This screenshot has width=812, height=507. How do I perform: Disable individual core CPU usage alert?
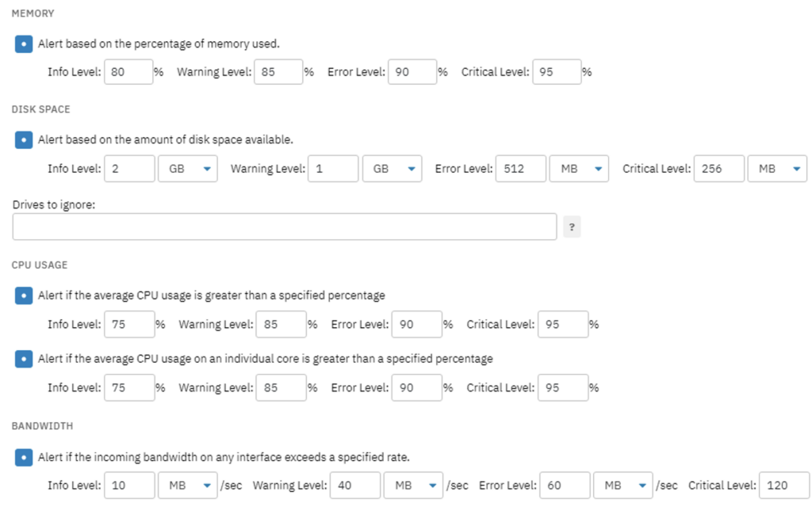point(24,359)
